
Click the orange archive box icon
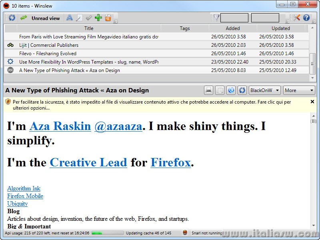click(x=108, y=18)
